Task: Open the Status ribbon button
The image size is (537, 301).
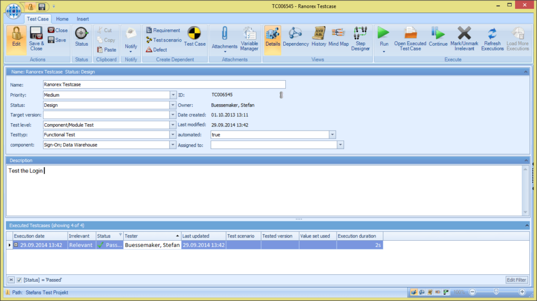Action: 81,37
